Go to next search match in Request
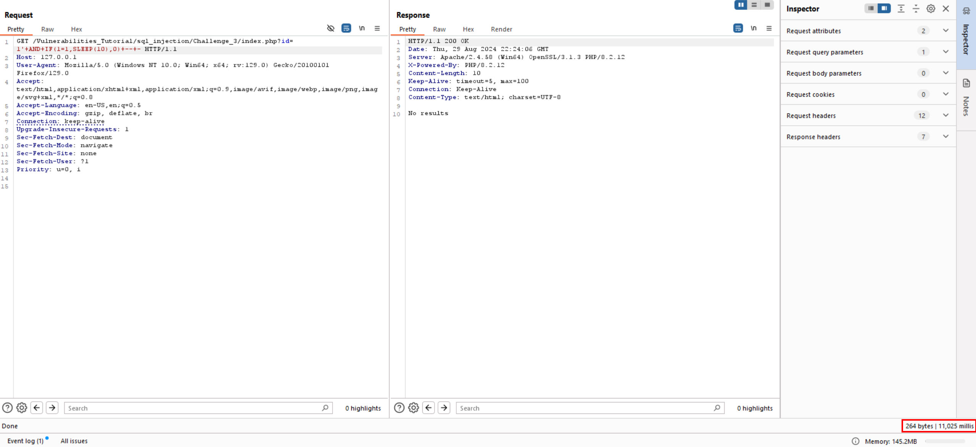The height and width of the screenshot is (447, 976). coord(52,408)
